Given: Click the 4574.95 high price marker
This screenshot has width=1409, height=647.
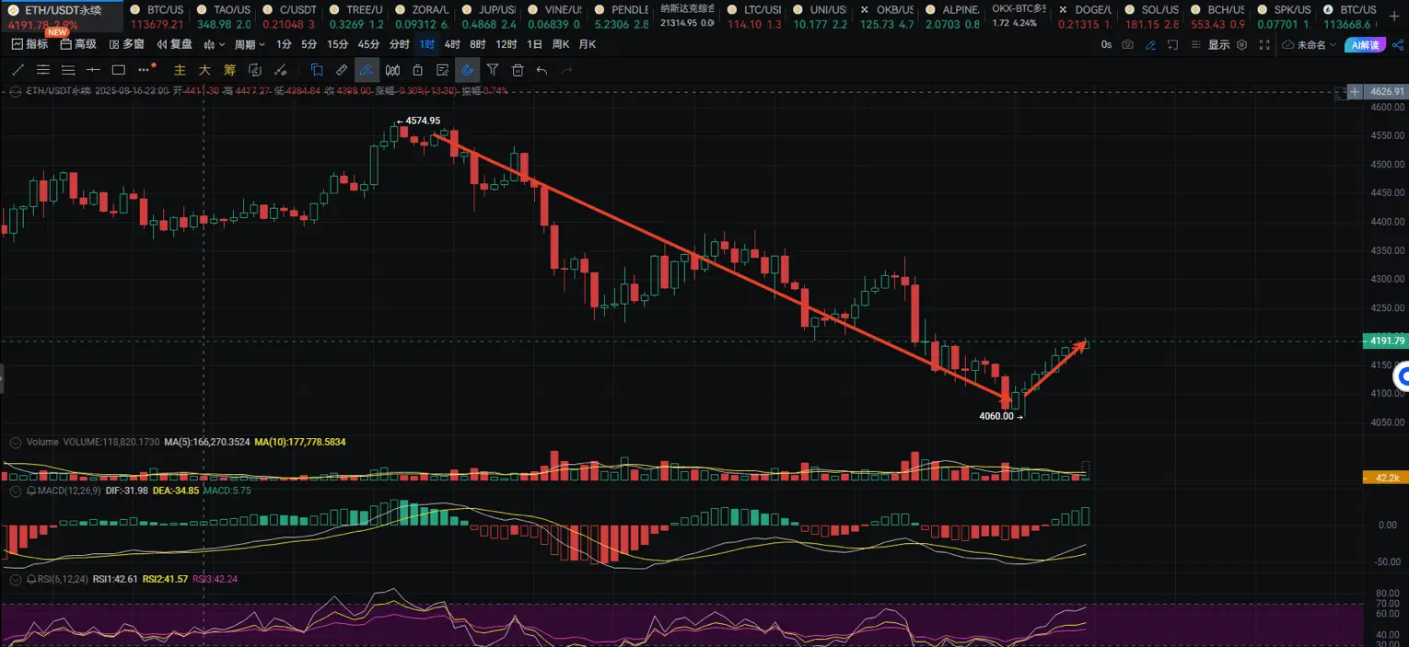Looking at the screenshot, I should pyautogui.click(x=419, y=121).
